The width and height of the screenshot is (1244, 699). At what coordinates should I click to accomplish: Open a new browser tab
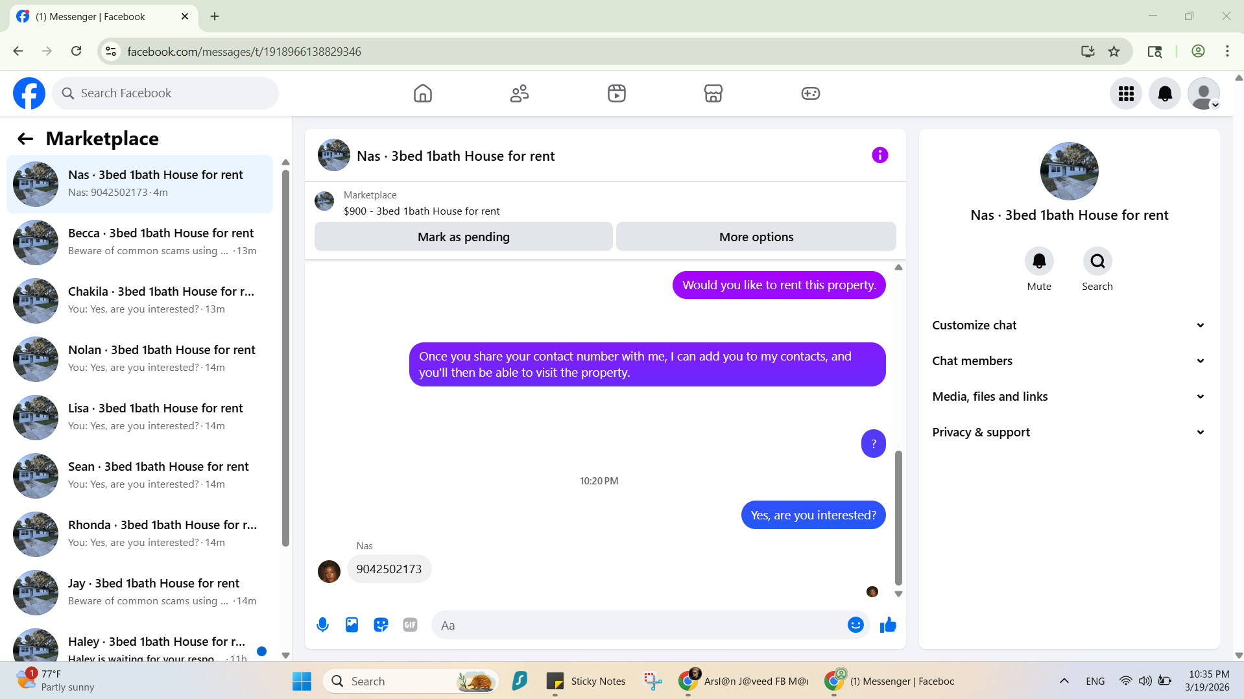click(215, 16)
